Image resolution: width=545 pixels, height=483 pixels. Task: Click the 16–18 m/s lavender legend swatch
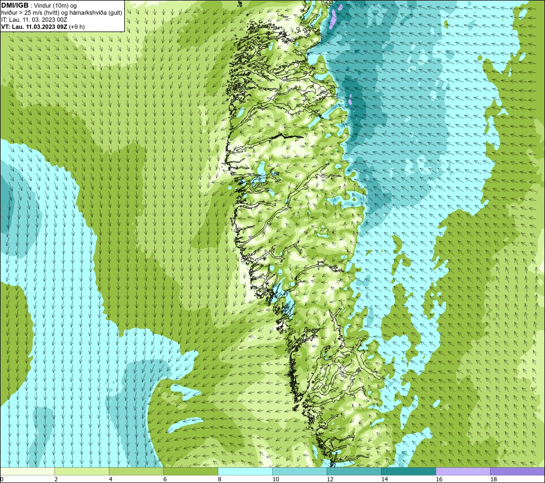(x=463, y=471)
